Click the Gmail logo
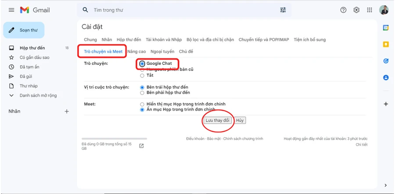Image resolution: width=395 pixels, height=194 pixels. 35,10
